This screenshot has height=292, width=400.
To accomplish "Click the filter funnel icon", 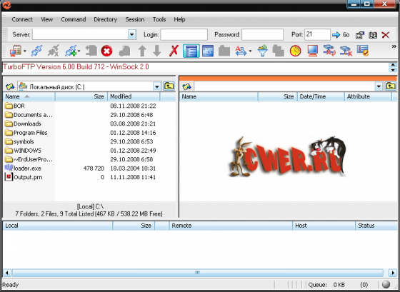I will [263, 51].
